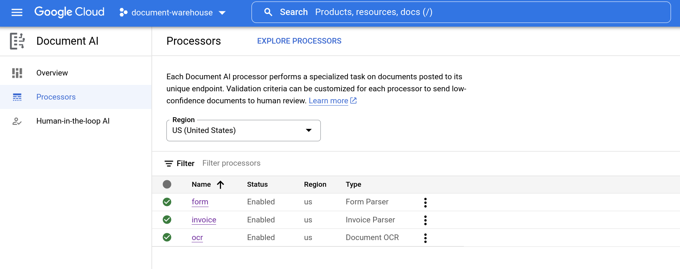The height and width of the screenshot is (269, 680).
Task: Select the invoice processor row checkmark
Action: click(167, 220)
